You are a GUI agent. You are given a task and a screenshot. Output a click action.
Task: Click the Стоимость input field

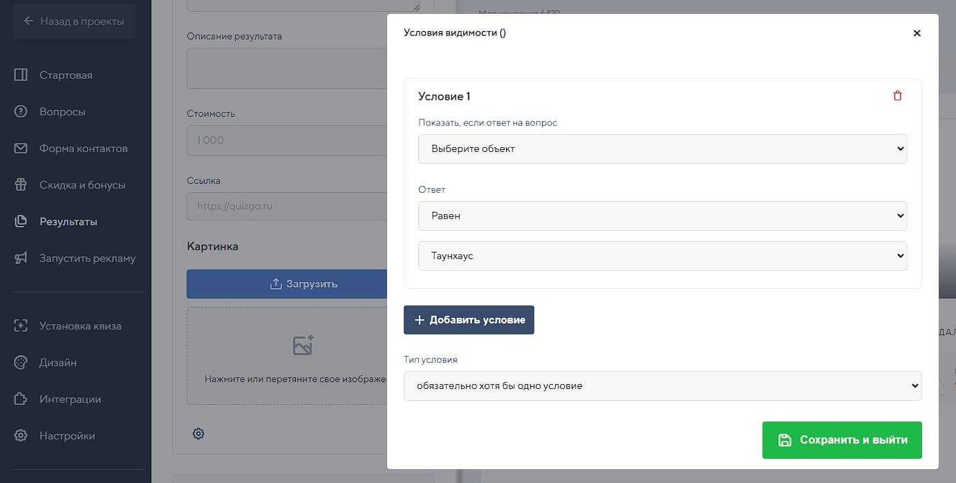[x=287, y=140]
